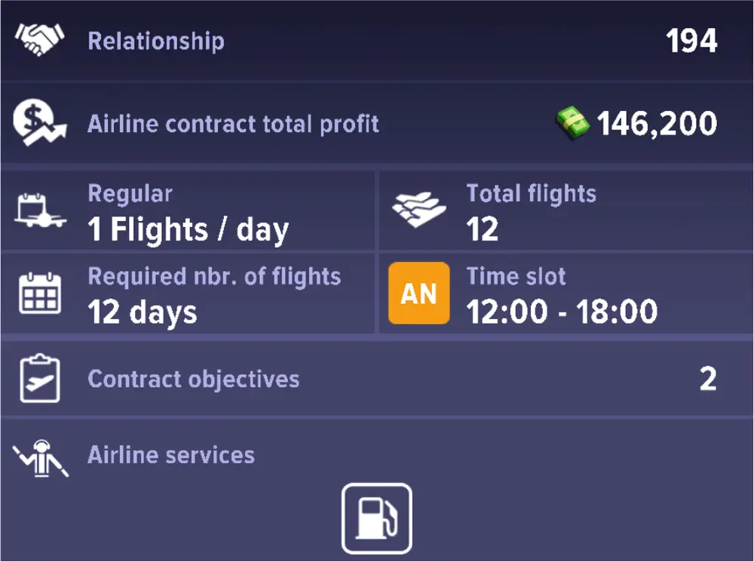Click the relationship value 194
Screen dimensions: 754x562
pyautogui.click(x=691, y=41)
